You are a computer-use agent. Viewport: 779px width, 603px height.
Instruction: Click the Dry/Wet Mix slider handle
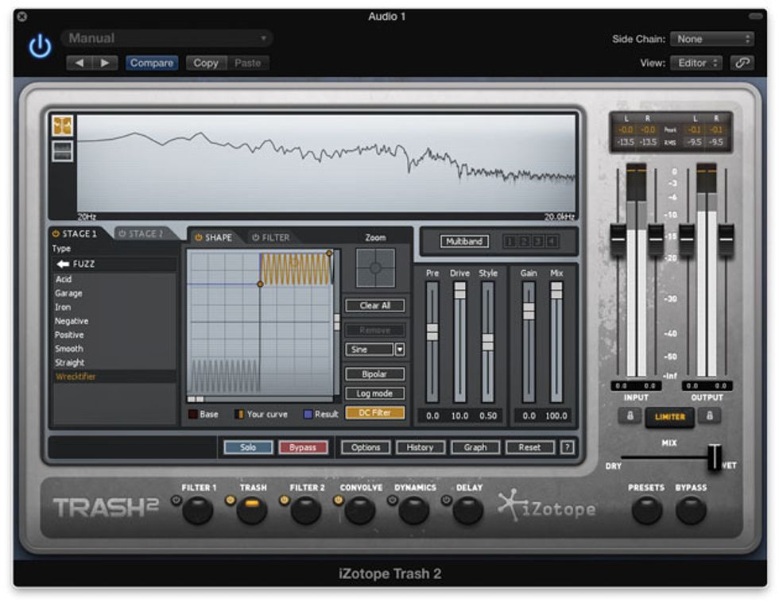(x=714, y=457)
